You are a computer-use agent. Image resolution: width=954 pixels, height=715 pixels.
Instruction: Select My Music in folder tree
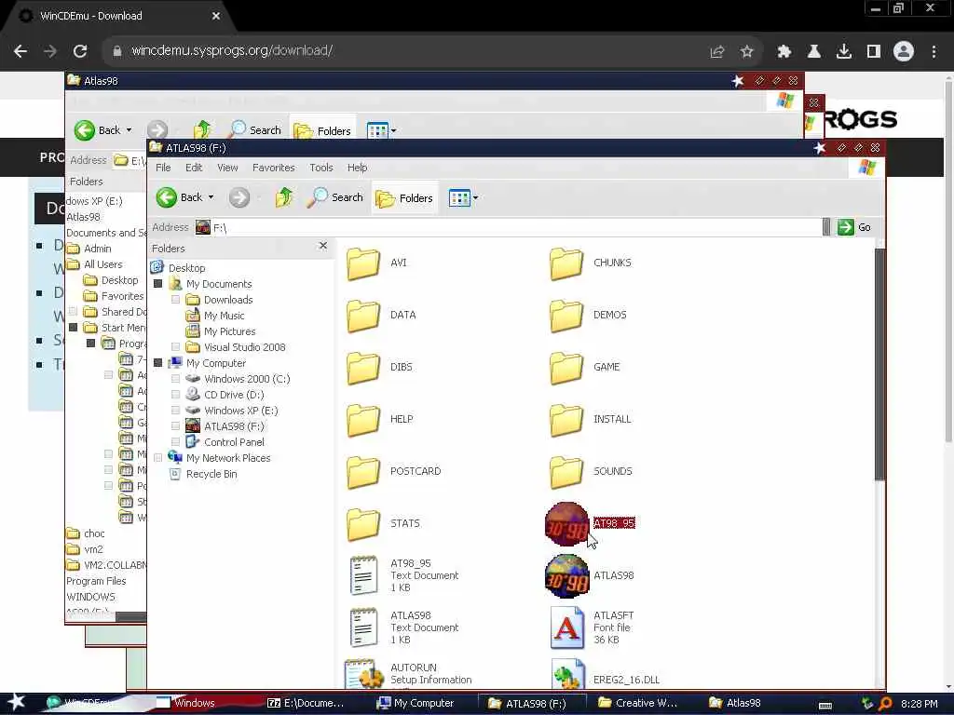[224, 316]
